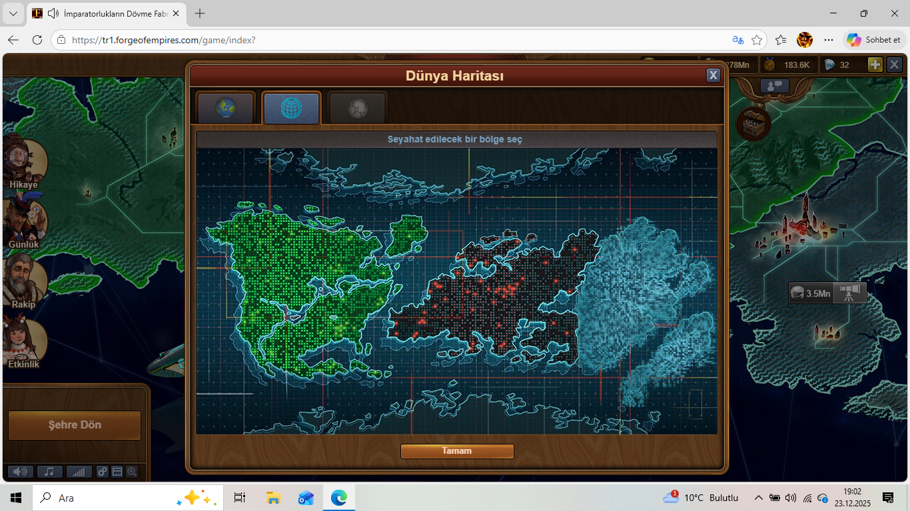910x511 pixels.
Task: Toggle game sound effects speaker
Action: (x=21, y=472)
